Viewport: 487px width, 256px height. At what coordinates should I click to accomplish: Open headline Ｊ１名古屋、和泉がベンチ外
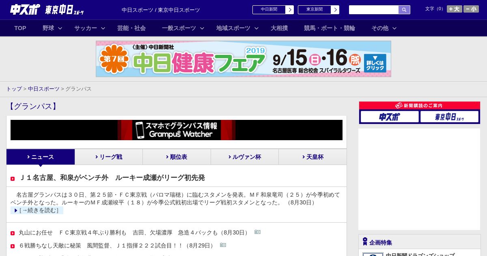[112, 178]
